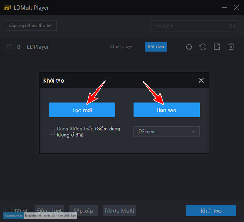Close the Khởi tạo dialog
Image resolution: width=244 pixels, height=222 pixels.
tap(201, 81)
